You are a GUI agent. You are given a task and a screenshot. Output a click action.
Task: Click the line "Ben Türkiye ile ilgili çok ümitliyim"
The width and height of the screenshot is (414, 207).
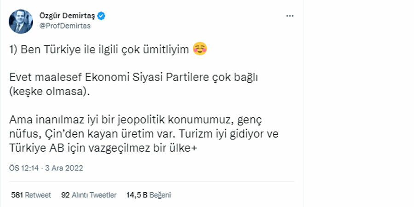pos(104,50)
